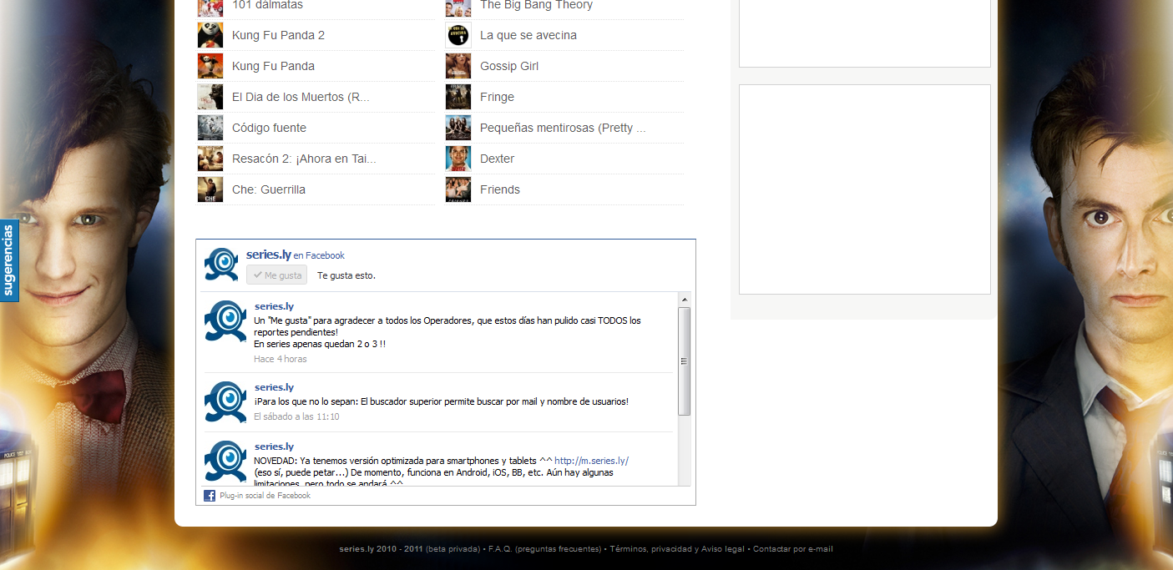Click the Friends poster thumbnail
This screenshot has height=570, width=1173.
(458, 189)
